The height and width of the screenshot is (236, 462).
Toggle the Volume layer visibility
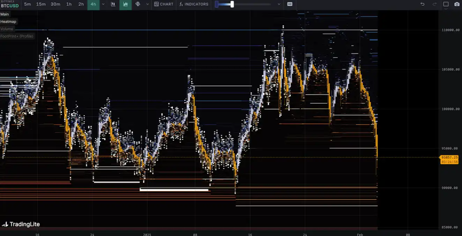coord(7,29)
